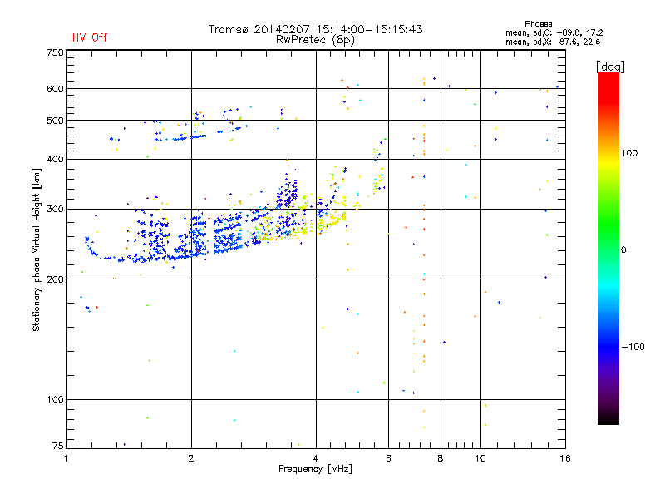This screenshot has width=665, height=499.
Task: Click the x-axis tick label '1'
Action: coord(66,458)
